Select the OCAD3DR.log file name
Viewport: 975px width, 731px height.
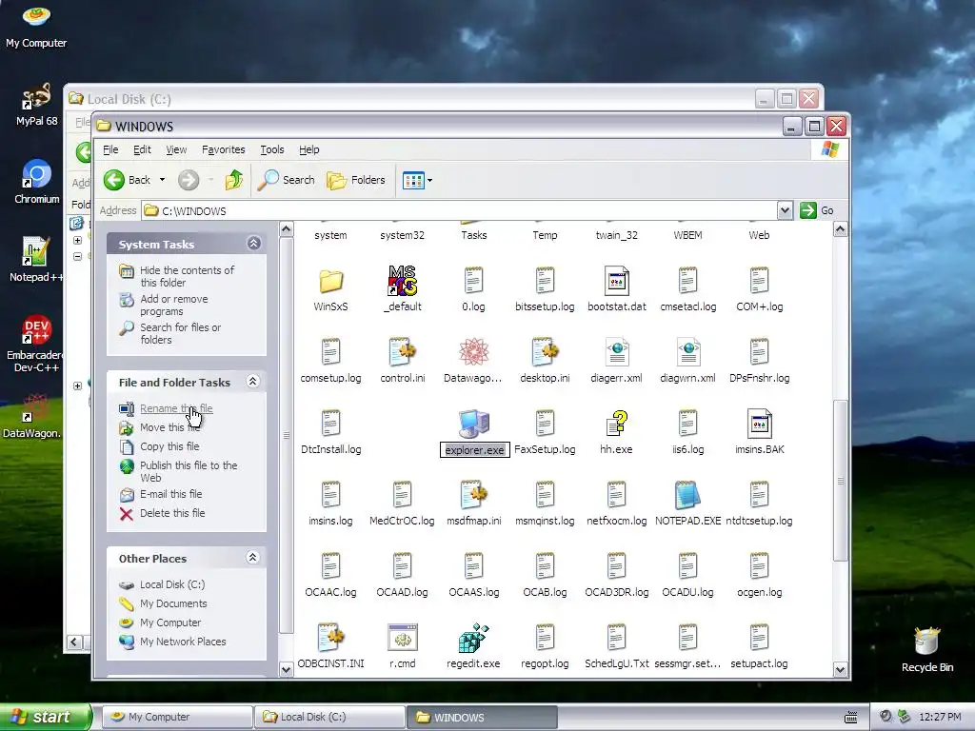(x=616, y=592)
